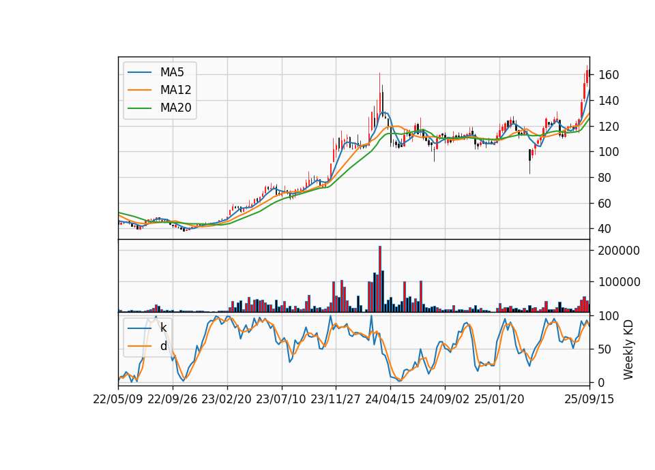Screen dimensions: 655x470
Task: Click the k legend entry
Action: (x=147, y=328)
